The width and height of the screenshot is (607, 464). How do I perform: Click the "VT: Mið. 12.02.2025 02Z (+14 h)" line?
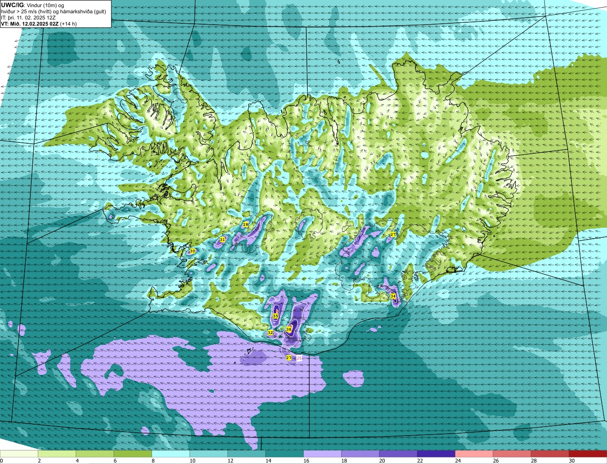39,23
